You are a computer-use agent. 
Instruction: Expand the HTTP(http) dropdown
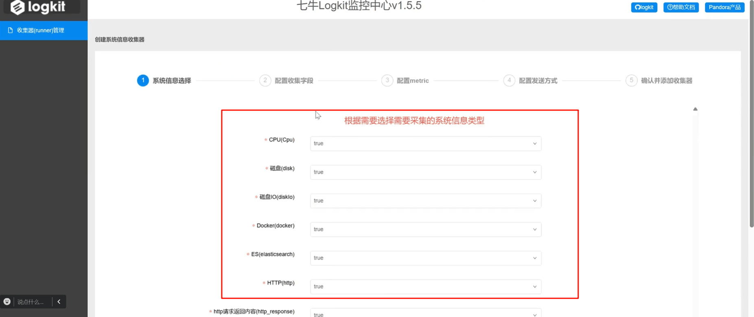point(426,287)
